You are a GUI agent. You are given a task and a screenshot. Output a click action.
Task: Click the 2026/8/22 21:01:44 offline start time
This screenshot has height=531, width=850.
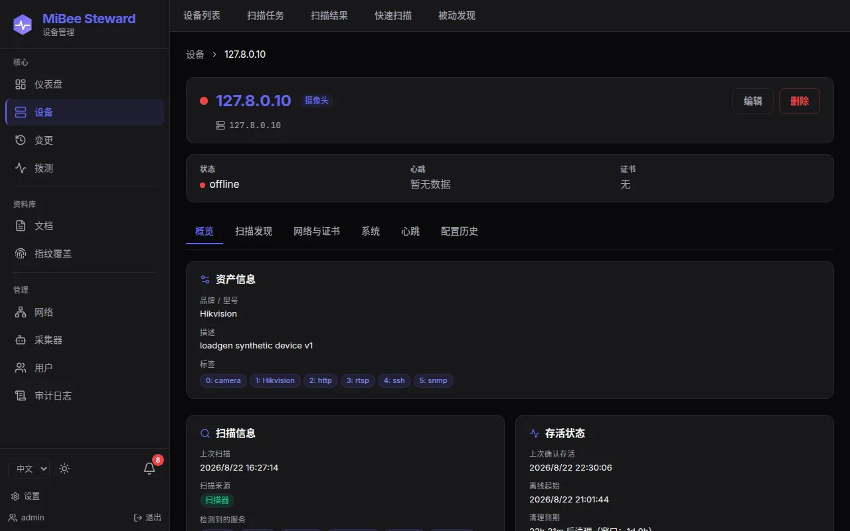[569, 499]
